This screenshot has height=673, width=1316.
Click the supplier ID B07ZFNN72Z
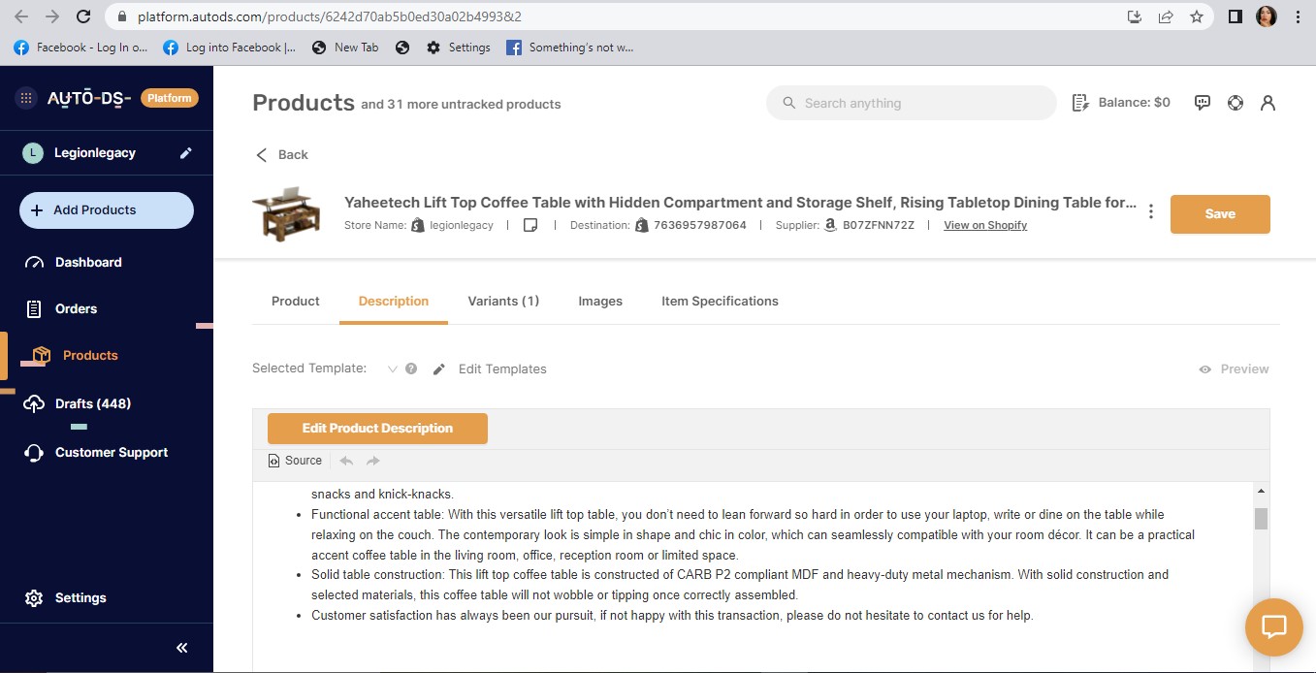[x=879, y=225]
